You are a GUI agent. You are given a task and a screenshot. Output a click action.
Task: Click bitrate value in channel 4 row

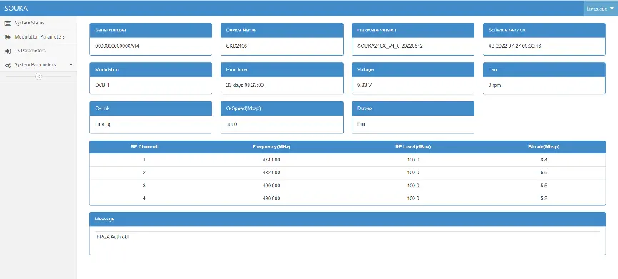(544, 198)
